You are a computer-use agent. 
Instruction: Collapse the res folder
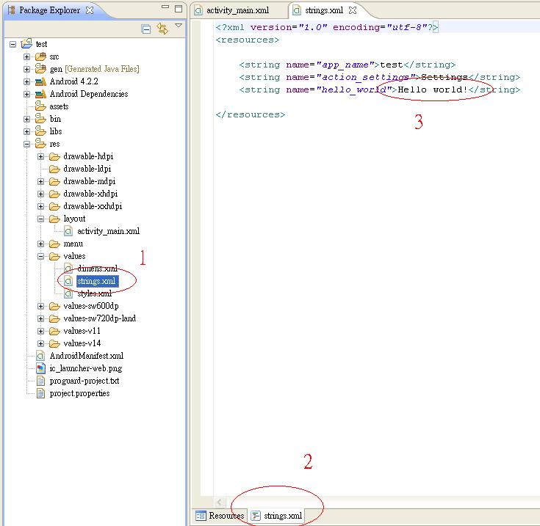pos(27,144)
